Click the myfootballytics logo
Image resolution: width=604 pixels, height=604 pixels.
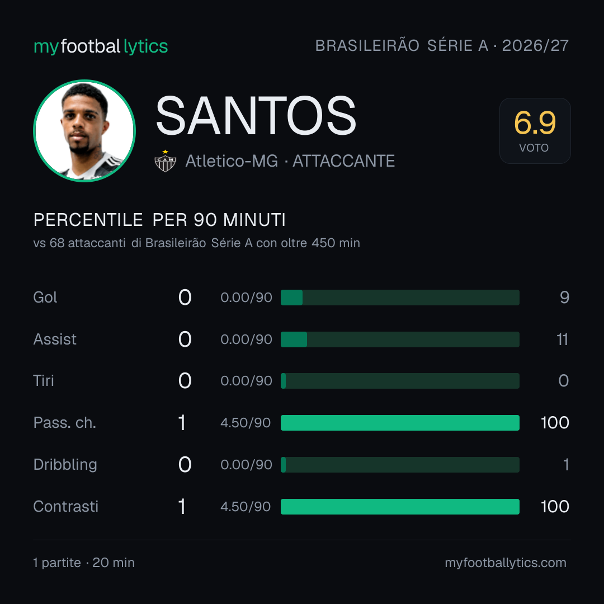(101, 46)
